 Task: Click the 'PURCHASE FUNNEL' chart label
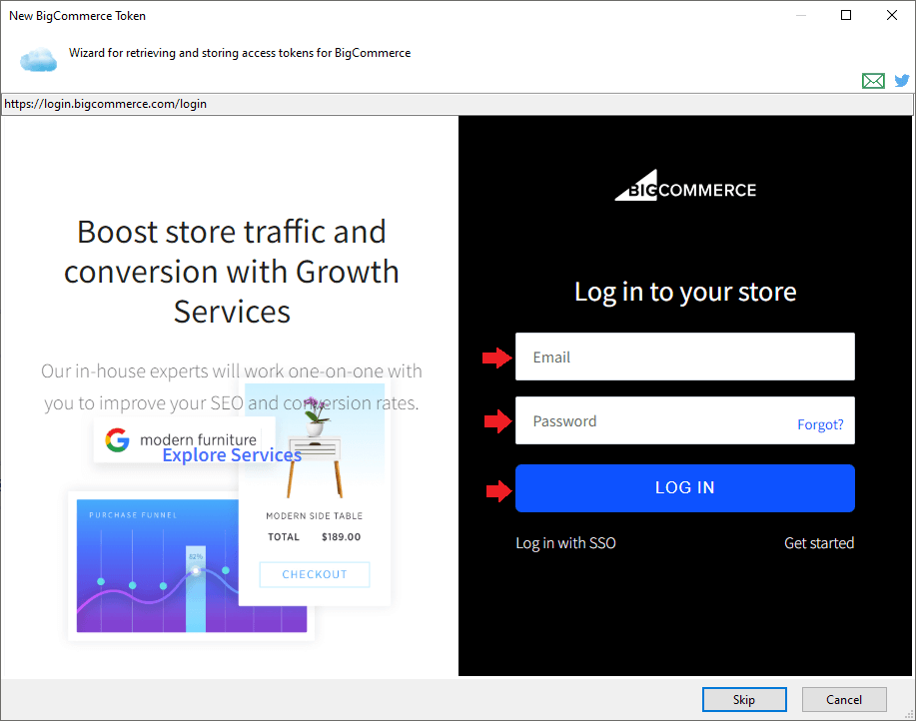[x=133, y=515]
